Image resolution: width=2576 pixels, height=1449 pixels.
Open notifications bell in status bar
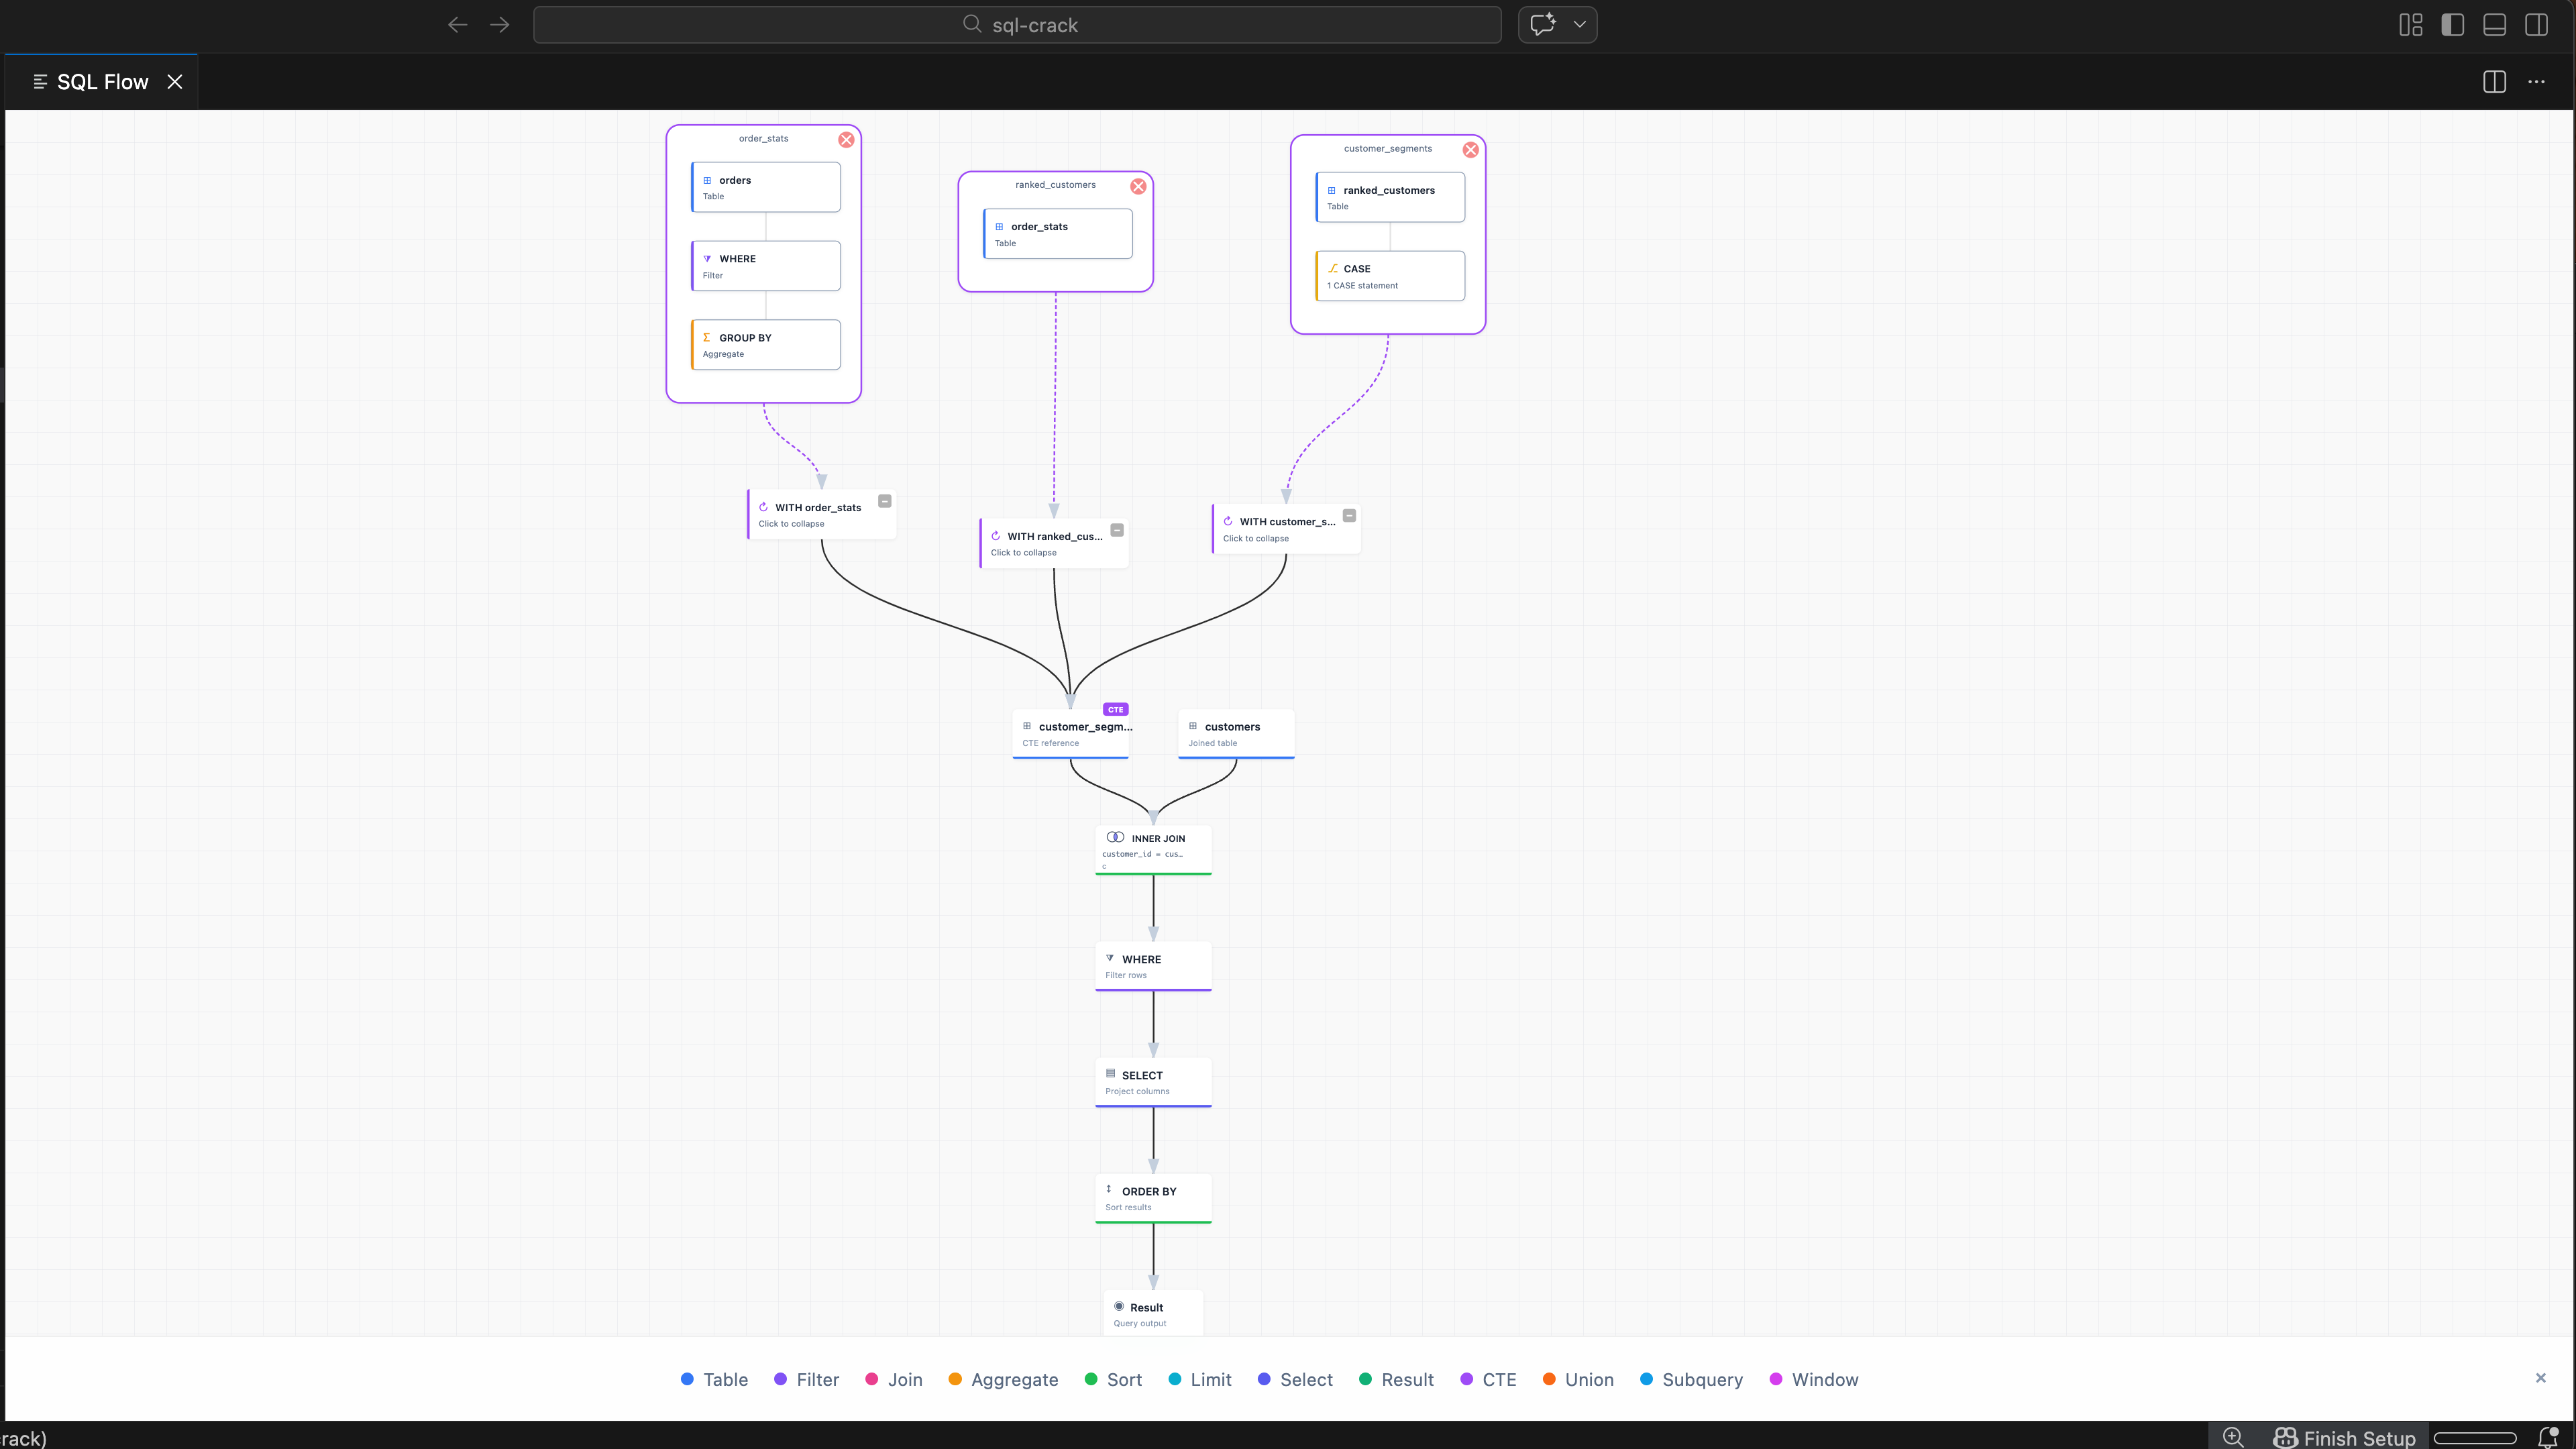(2548, 1437)
